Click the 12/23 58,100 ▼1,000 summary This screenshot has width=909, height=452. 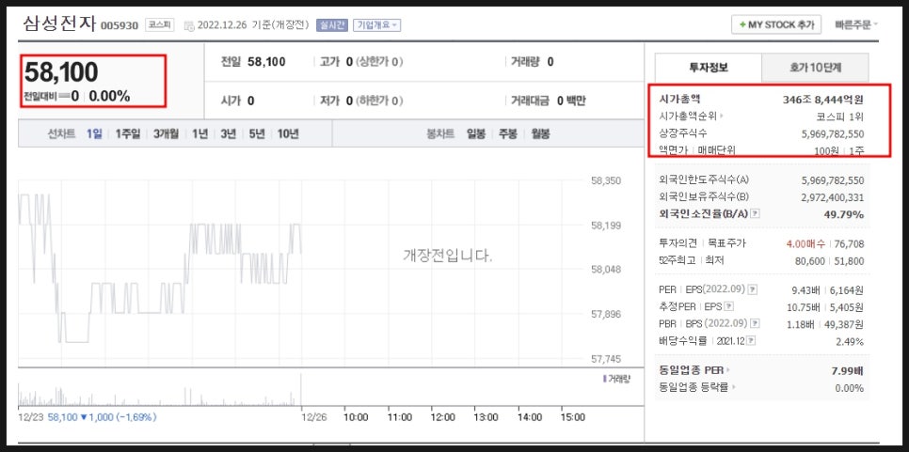[x=87, y=416]
